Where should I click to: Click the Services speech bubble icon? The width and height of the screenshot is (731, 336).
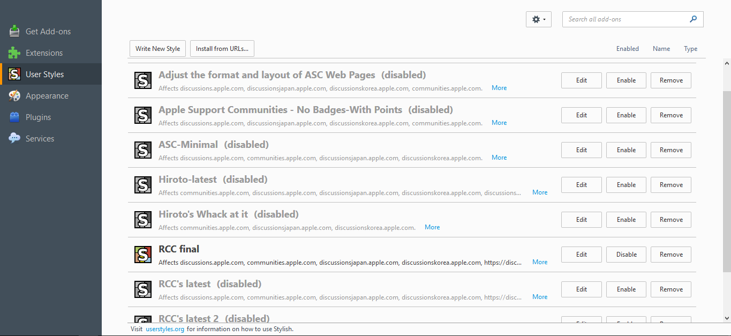click(15, 138)
